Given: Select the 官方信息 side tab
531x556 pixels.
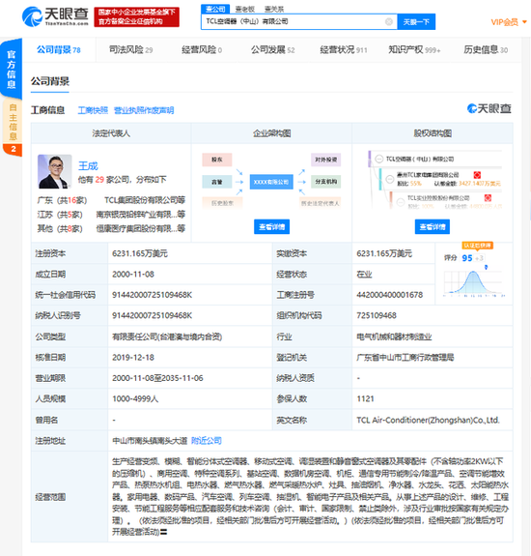Looking at the screenshot, I should pos(12,70).
